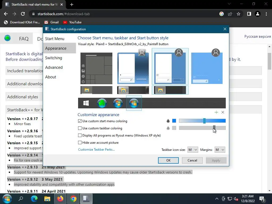The image size is (272, 204).
Task: Uncheck Use custom start menu coloring
Action: click(x=80, y=121)
